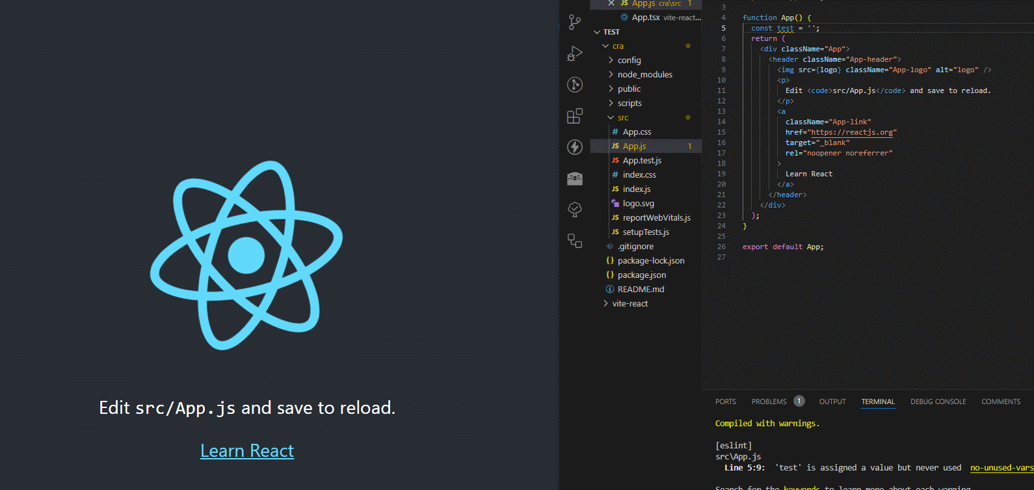Screen dimensions: 1034x490
Task: Switch to the PROBLEMS panel tab
Action: [769, 402]
